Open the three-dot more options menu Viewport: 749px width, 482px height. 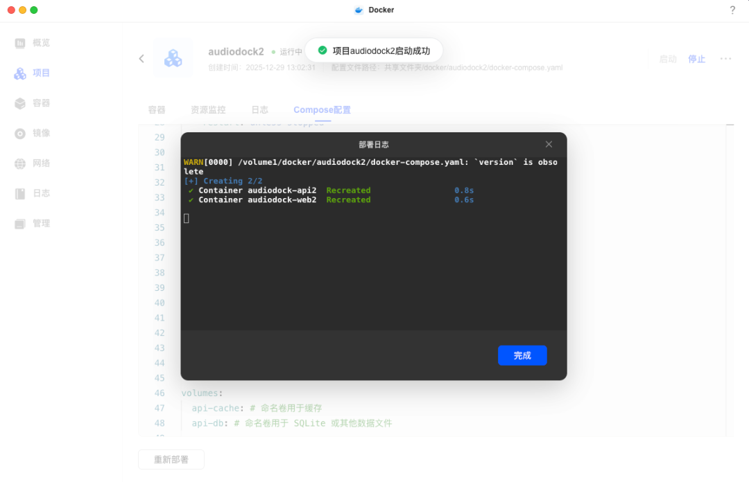[x=725, y=59]
